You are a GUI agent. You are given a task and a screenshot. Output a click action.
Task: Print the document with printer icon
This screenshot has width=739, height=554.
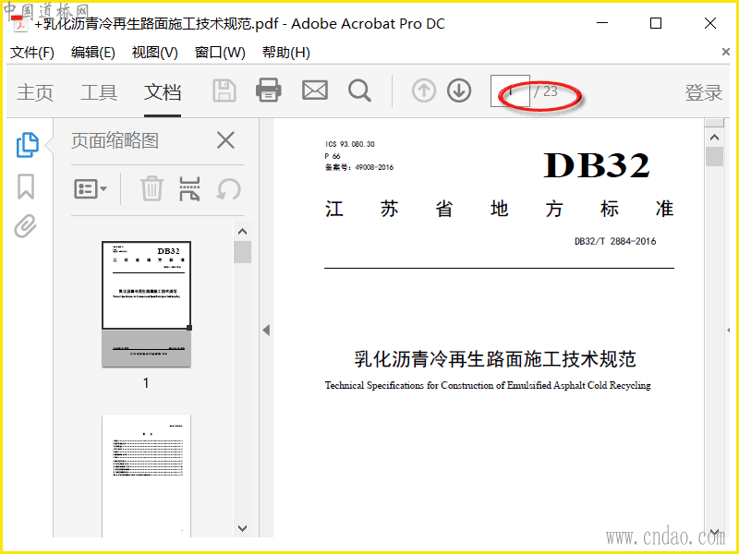pyautogui.click(x=269, y=90)
